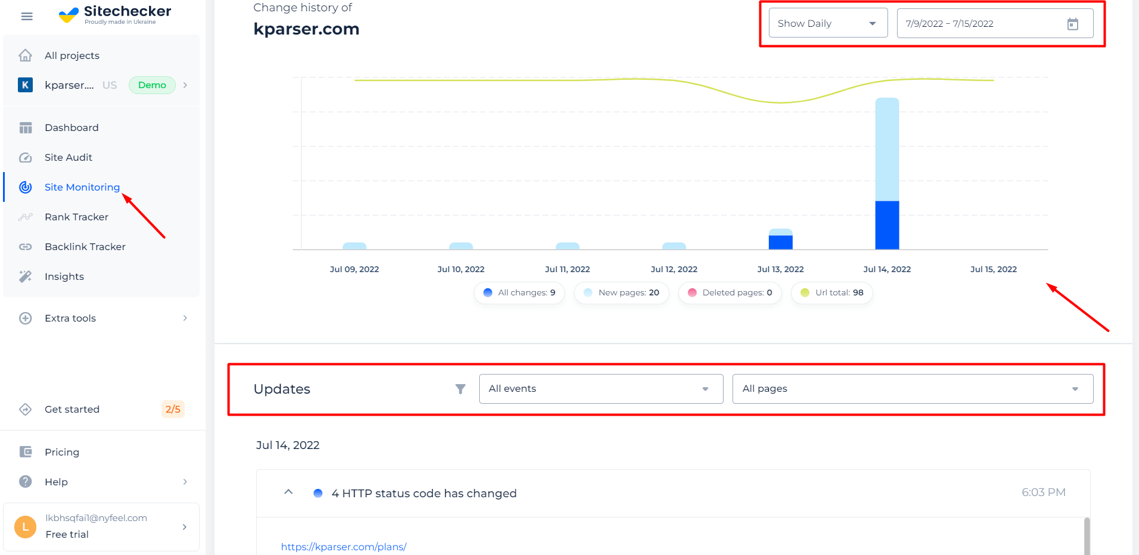This screenshot has width=1139, height=555.
Task: Open the All pages dropdown
Action: pyautogui.click(x=913, y=389)
